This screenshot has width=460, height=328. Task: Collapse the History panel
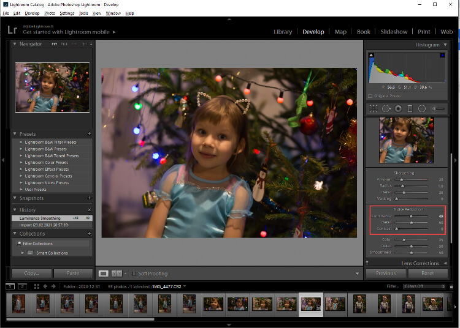pos(15,210)
